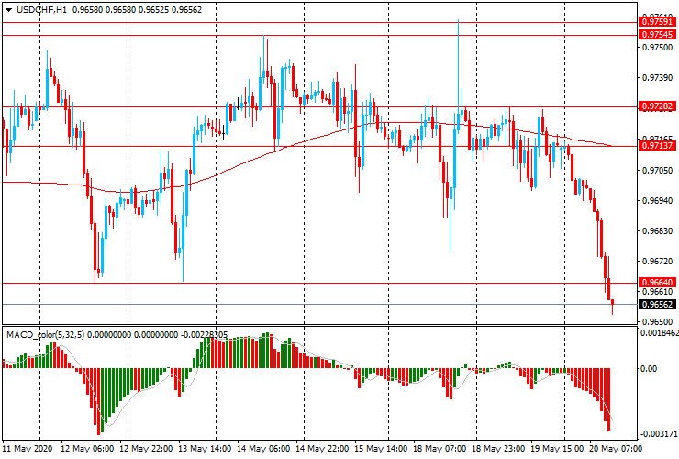Viewport: 679px width, 459px height.
Task: Select the 0.97591 red price label
Action: coord(657,21)
